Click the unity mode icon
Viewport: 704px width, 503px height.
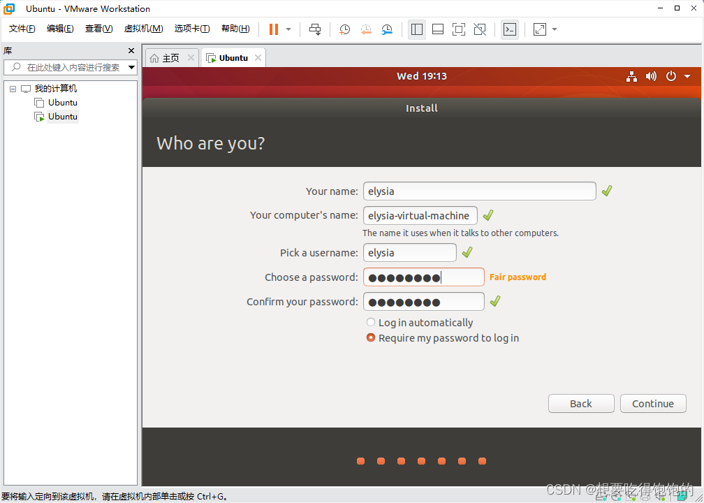click(x=480, y=29)
